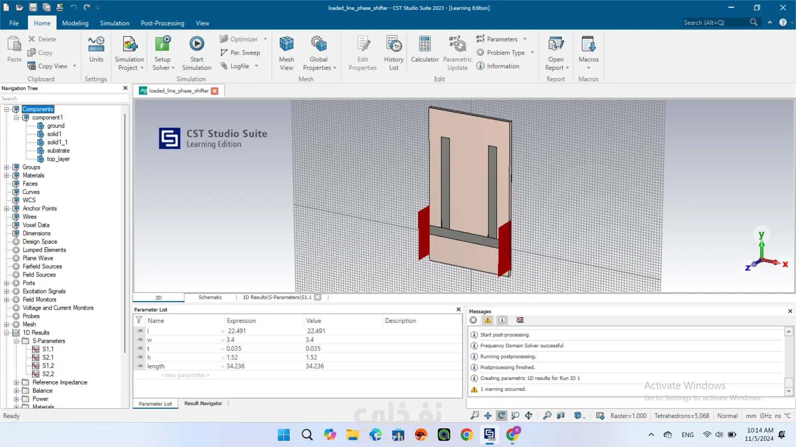The width and height of the screenshot is (796, 447).
Task: Click Save icon in quick access toolbar
Action: [x=33, y=7]
